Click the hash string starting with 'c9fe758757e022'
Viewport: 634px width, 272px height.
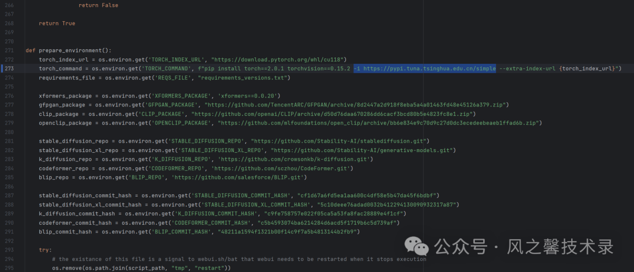point(333,214)
